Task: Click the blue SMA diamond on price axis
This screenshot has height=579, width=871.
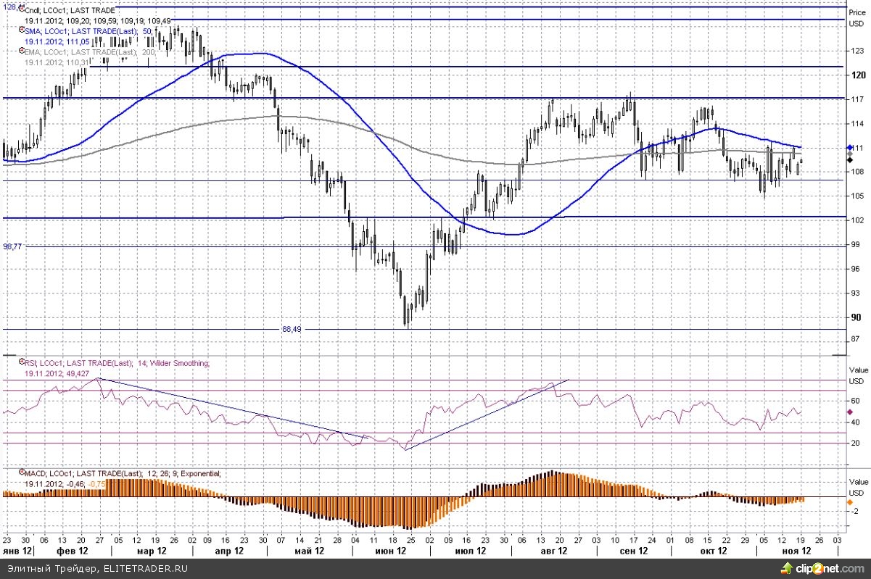Action: [x=850, y=147]
